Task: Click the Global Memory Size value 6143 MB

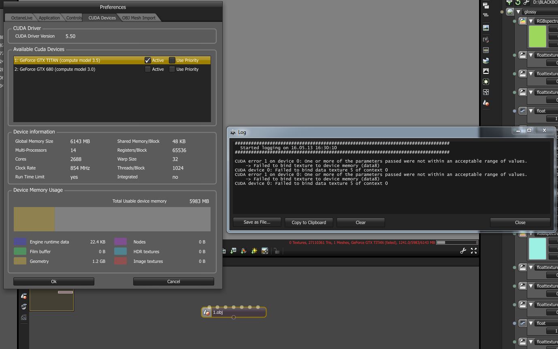Action: [x=80, y=141]
